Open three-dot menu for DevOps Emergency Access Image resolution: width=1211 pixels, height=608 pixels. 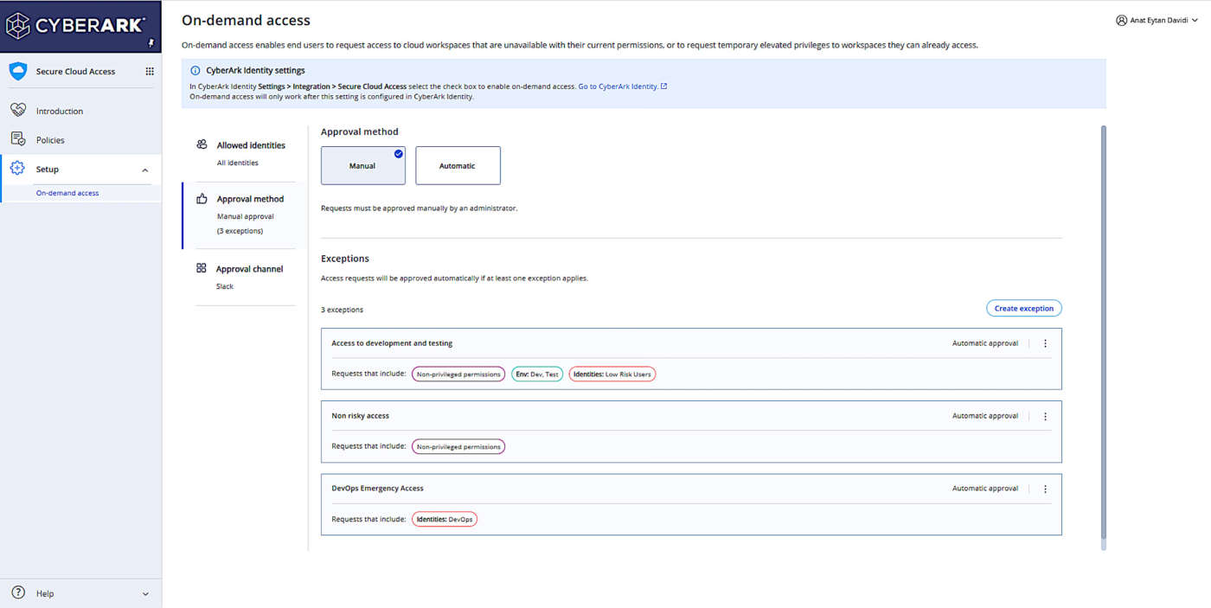1045,489
